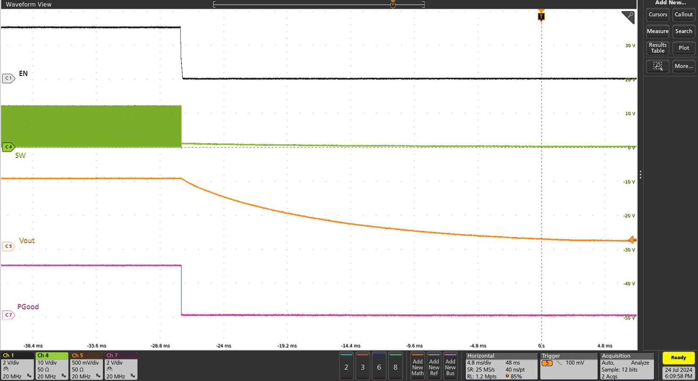
Task: Select the C4 SW waveform handle
Action: tap(8, 147)
